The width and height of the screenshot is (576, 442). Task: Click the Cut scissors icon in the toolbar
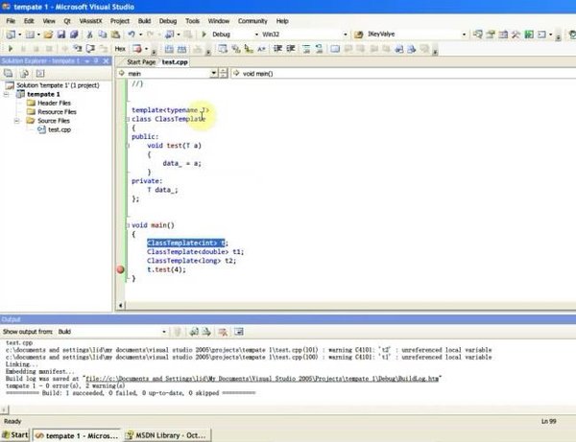(x=90, y=35)
